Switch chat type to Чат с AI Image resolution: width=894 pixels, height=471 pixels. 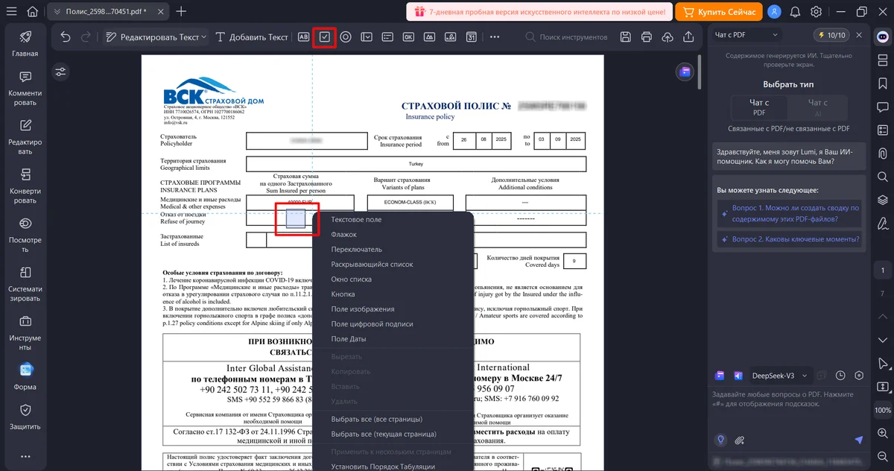[x=817, y=107]
